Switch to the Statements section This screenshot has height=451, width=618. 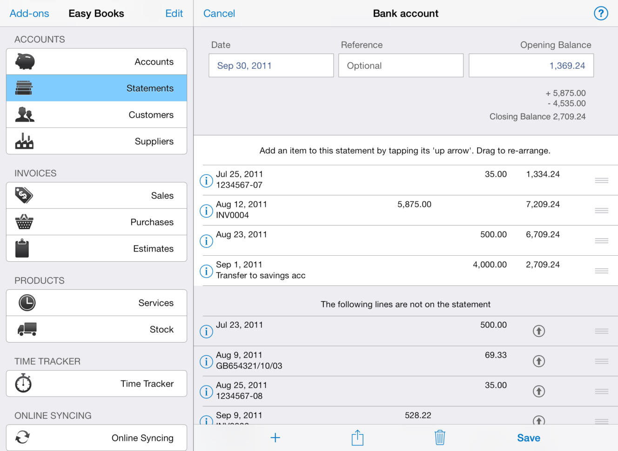96,88
